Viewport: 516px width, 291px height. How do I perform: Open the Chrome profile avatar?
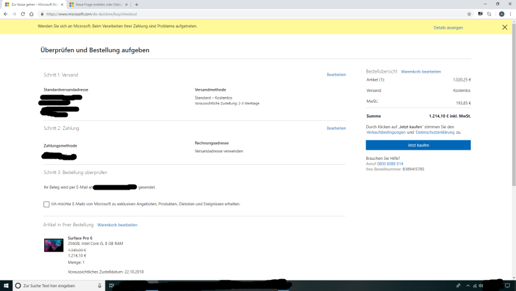pyautogui.click(x=502, y=14)
